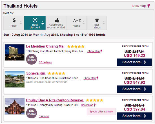Open Le Meridien Chiang Mai photo thumbnail
Viewport: 155px width, 124px height.
point(15,52)
